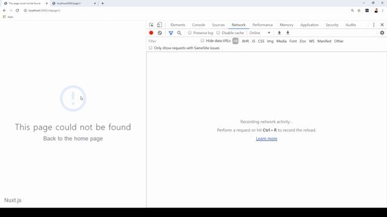Viewport: 387px width, 217px height.
Task: Filter requests by Img
Action: 270,41
